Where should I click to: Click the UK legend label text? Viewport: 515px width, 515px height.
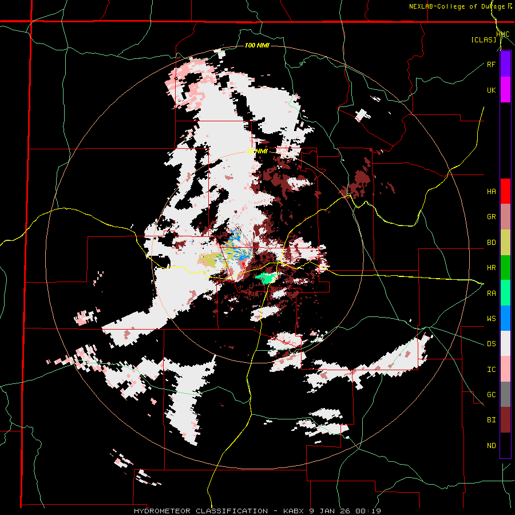pyautogui.click(x=491, y=90)
